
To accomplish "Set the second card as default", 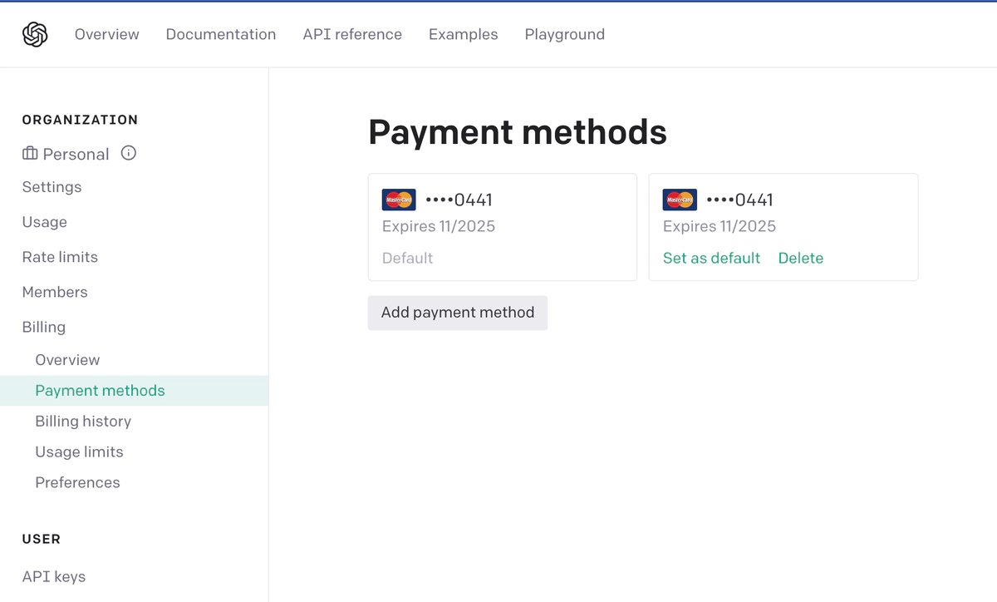I will [712, 258].
